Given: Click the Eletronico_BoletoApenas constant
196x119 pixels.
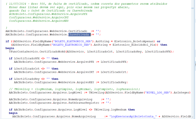Looking at the screenshot, I should point(134,41).
